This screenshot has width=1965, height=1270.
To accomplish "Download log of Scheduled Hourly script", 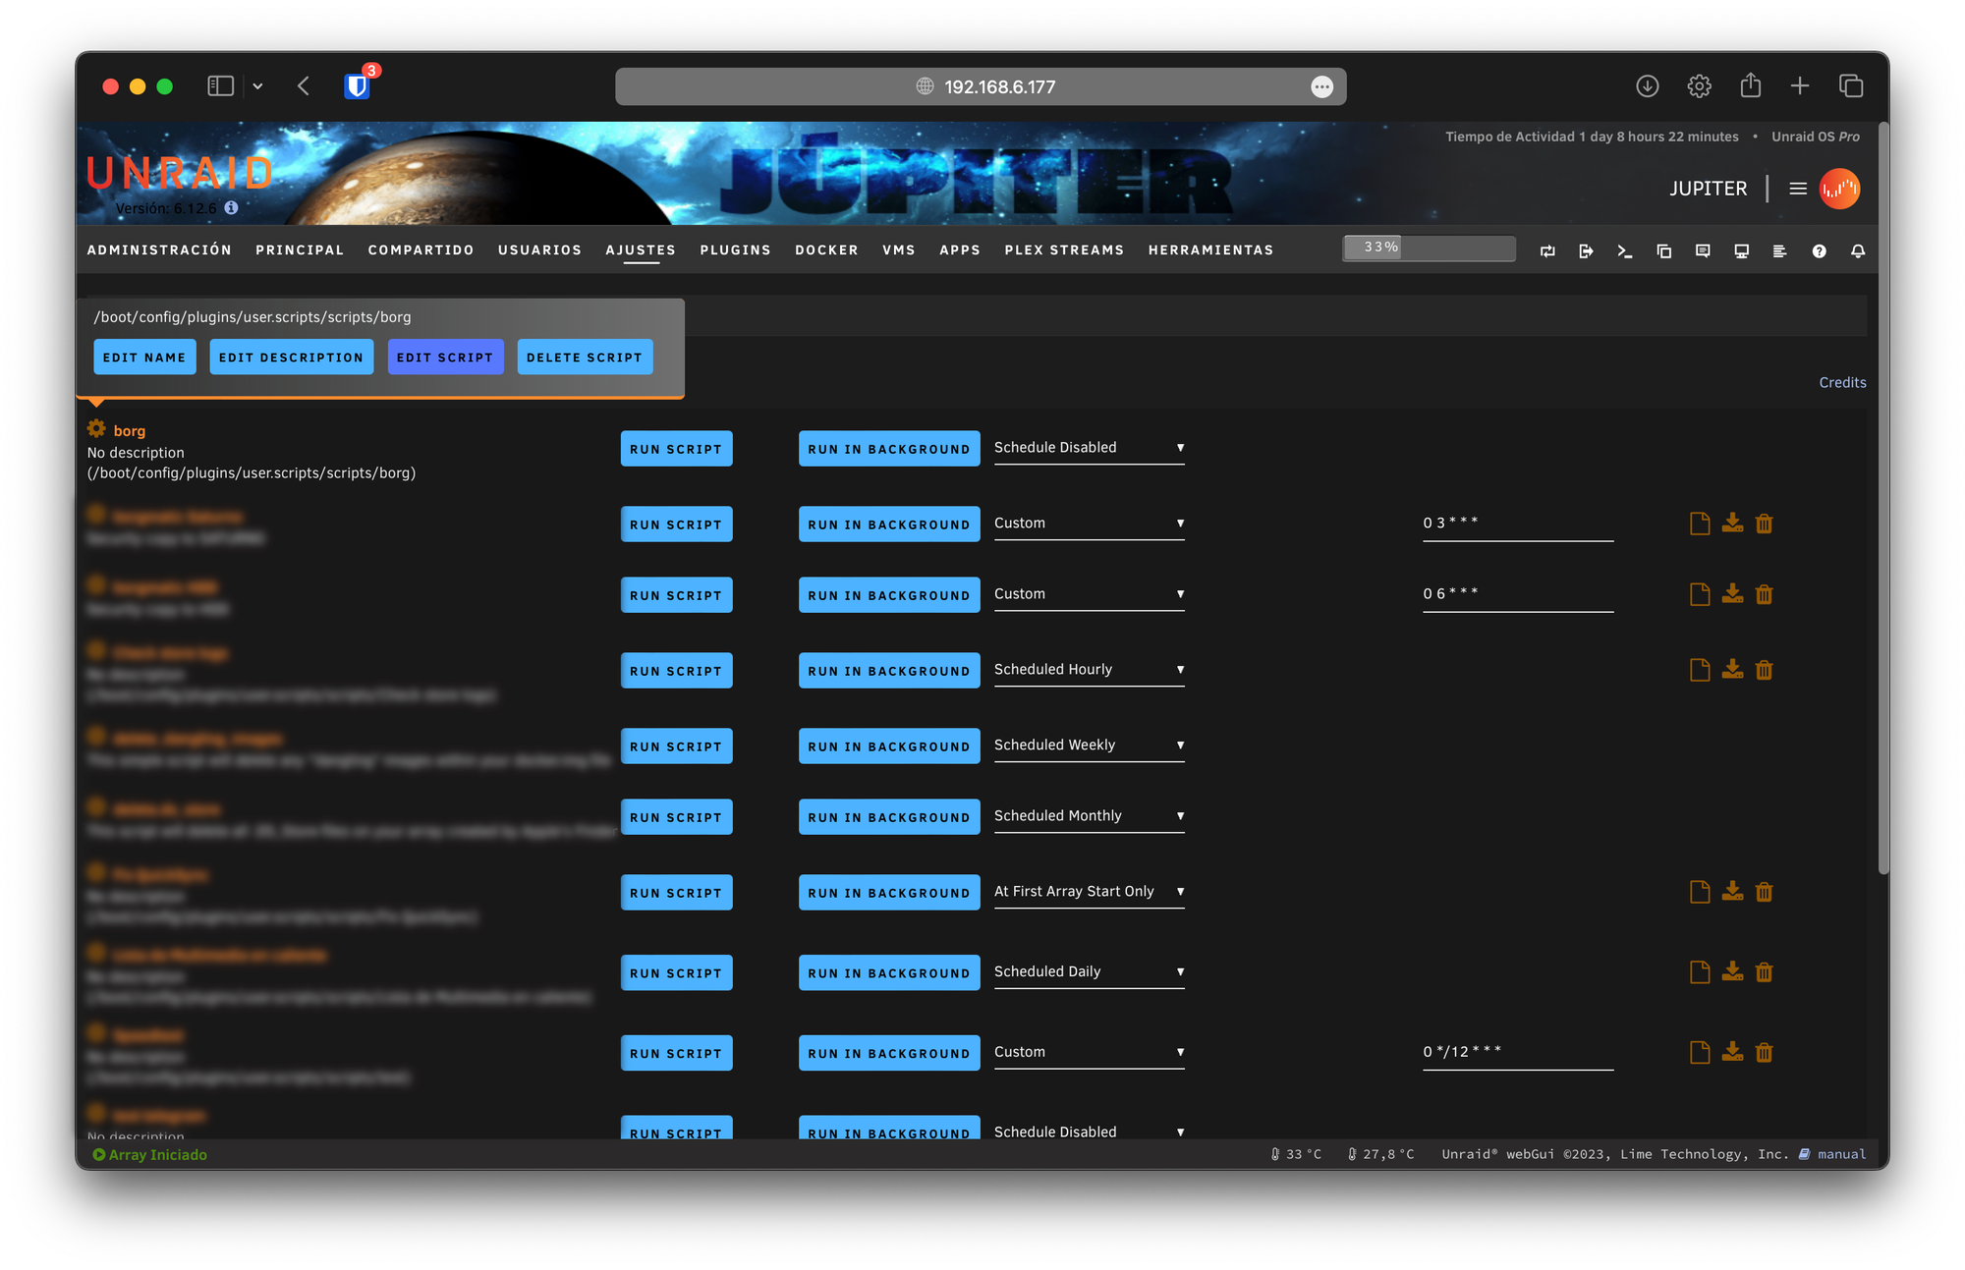I will [1732, 670].
